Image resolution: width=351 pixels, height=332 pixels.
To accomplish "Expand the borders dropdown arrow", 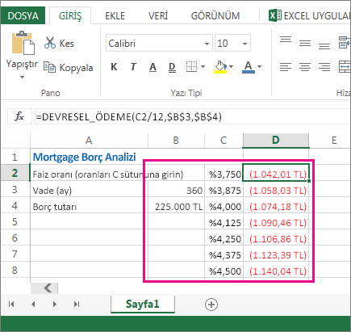I will coord(203,66).
